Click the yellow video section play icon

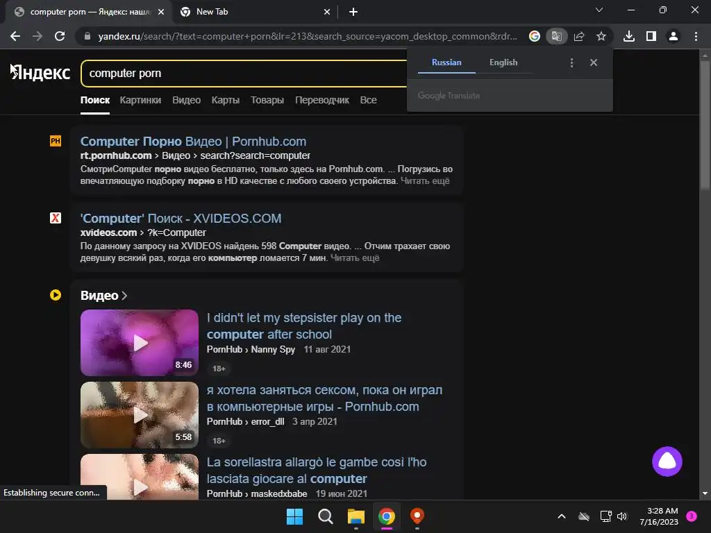tap(56, 295)
